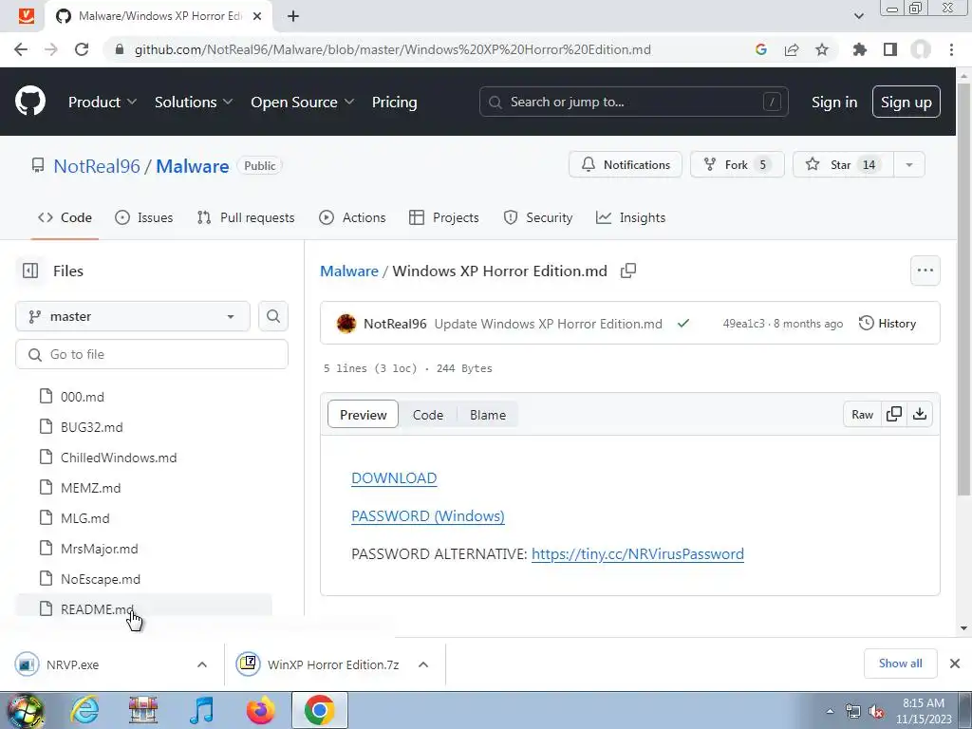Download raw file icon
This screenshot has height=729, width=972.
click(920, 414)
